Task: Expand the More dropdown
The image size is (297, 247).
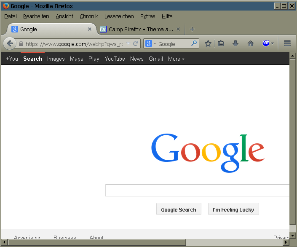Action: (176, 59)
